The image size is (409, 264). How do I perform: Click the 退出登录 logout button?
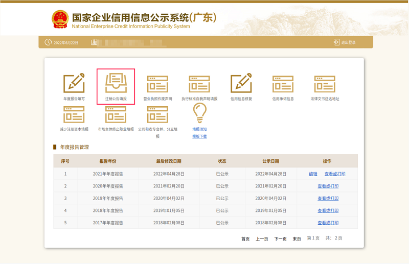pos(345,42)
